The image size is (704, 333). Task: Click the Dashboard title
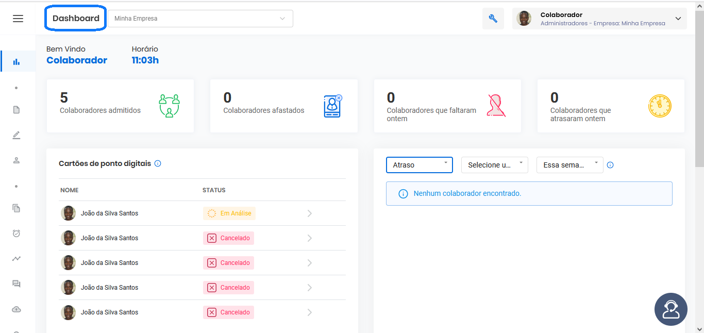coord(76,19)
